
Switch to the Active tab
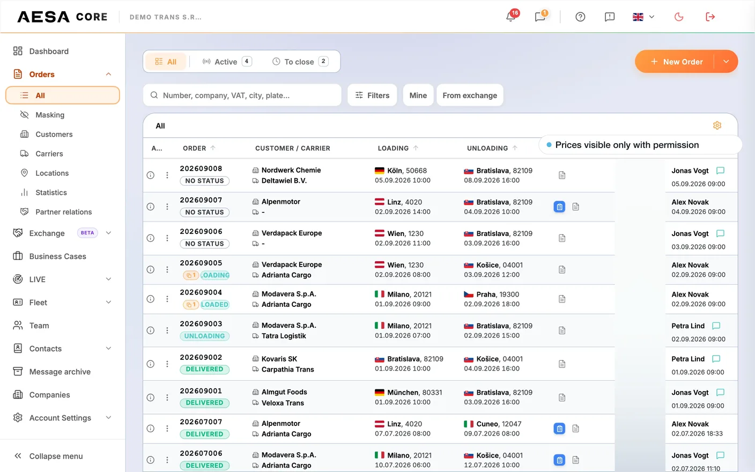pos(227,62)
